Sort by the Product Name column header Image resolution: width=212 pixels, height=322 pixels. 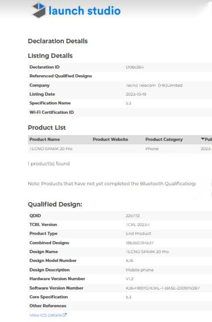(45, 139)
